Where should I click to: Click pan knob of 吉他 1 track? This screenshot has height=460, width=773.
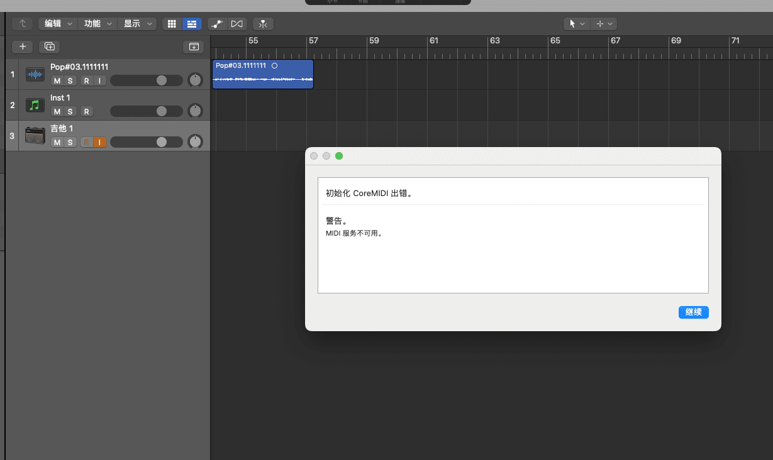point(196,142)
